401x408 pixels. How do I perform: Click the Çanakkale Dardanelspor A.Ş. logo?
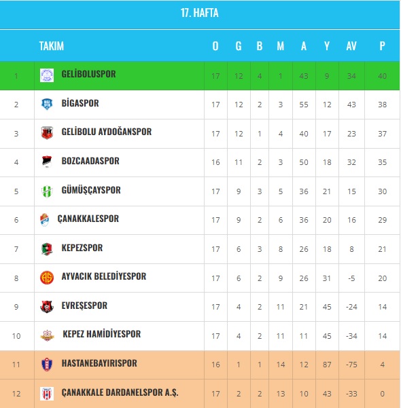pyautogui.click(x=47, y=394)
